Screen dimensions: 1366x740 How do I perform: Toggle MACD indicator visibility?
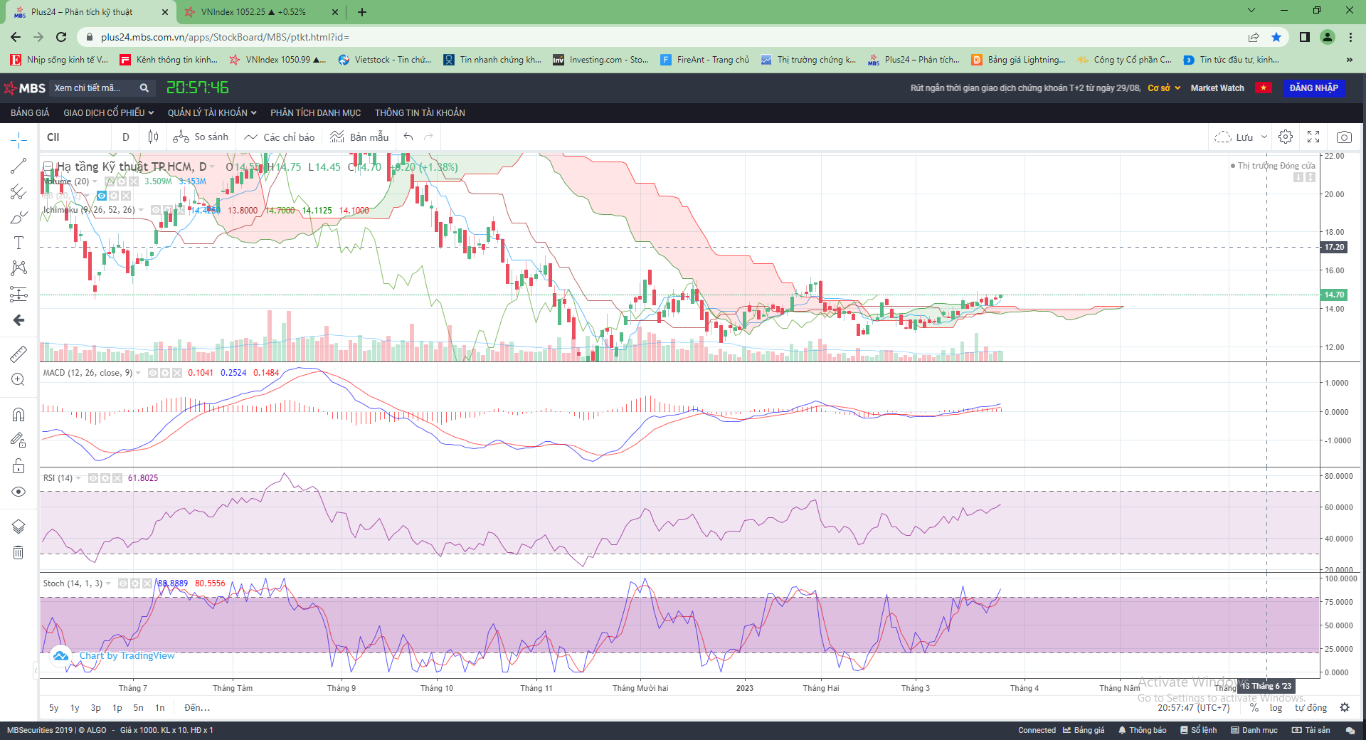coord(153,373)
